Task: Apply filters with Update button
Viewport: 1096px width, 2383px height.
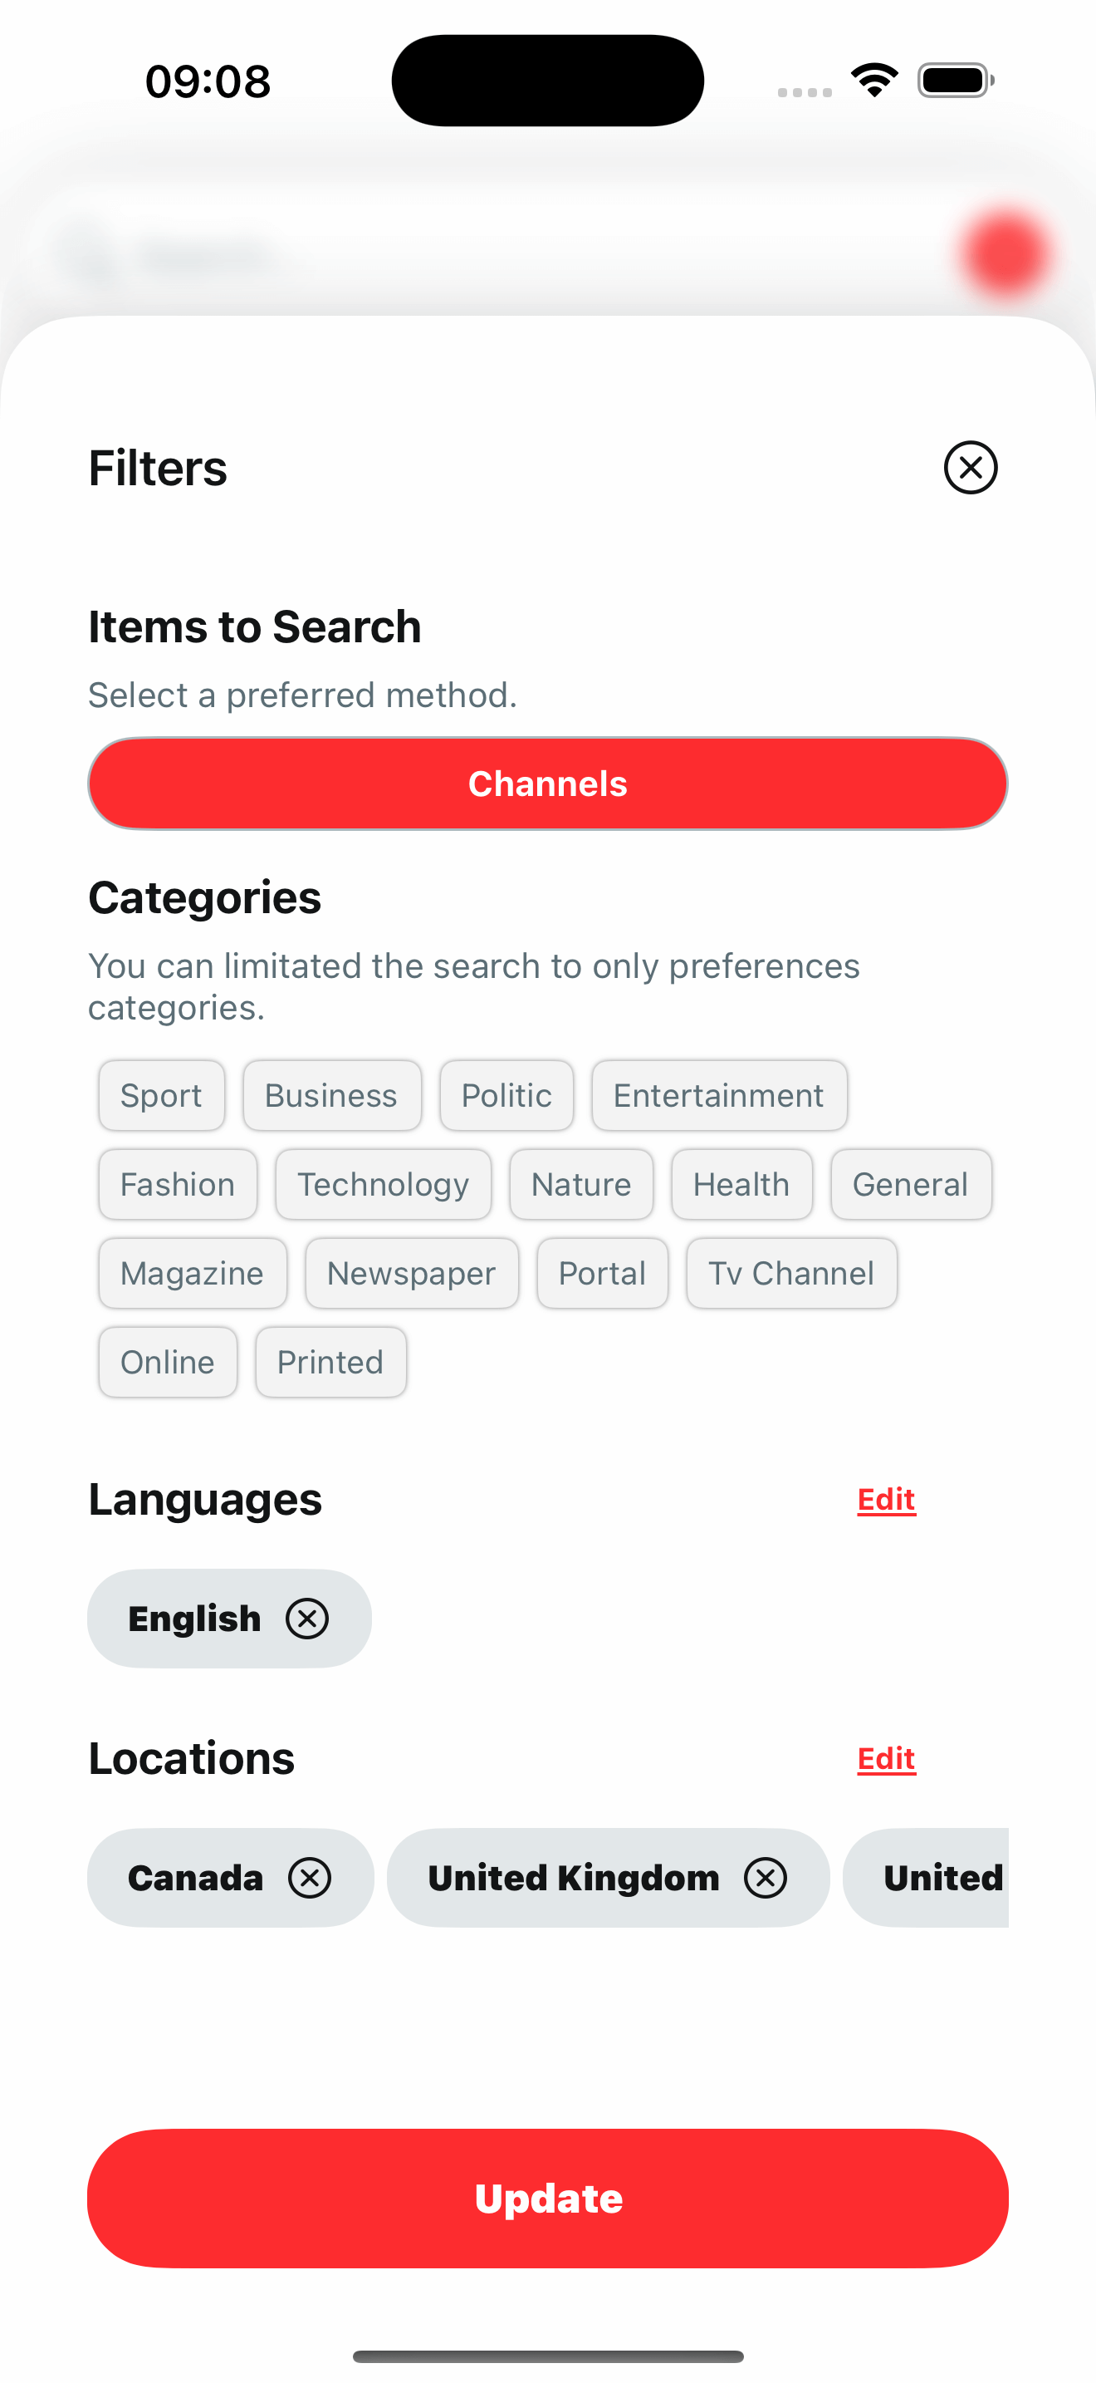Action: (548, 2198)
